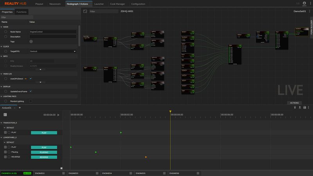The height and width of the screenshot is (176, 313).
Task: Open the FORM BUILDER side panel
Action: (x=311, y=27)
